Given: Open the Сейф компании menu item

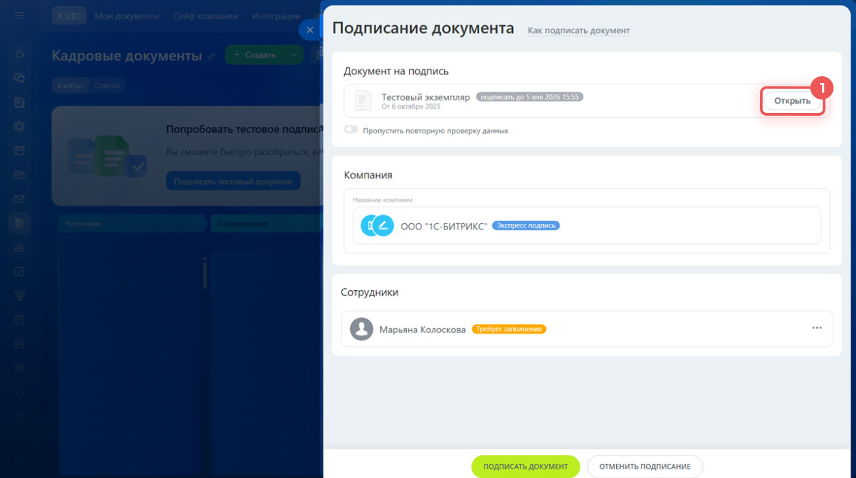Looking at the screenshot, I should pyautogui.click(x=206, y=16).
